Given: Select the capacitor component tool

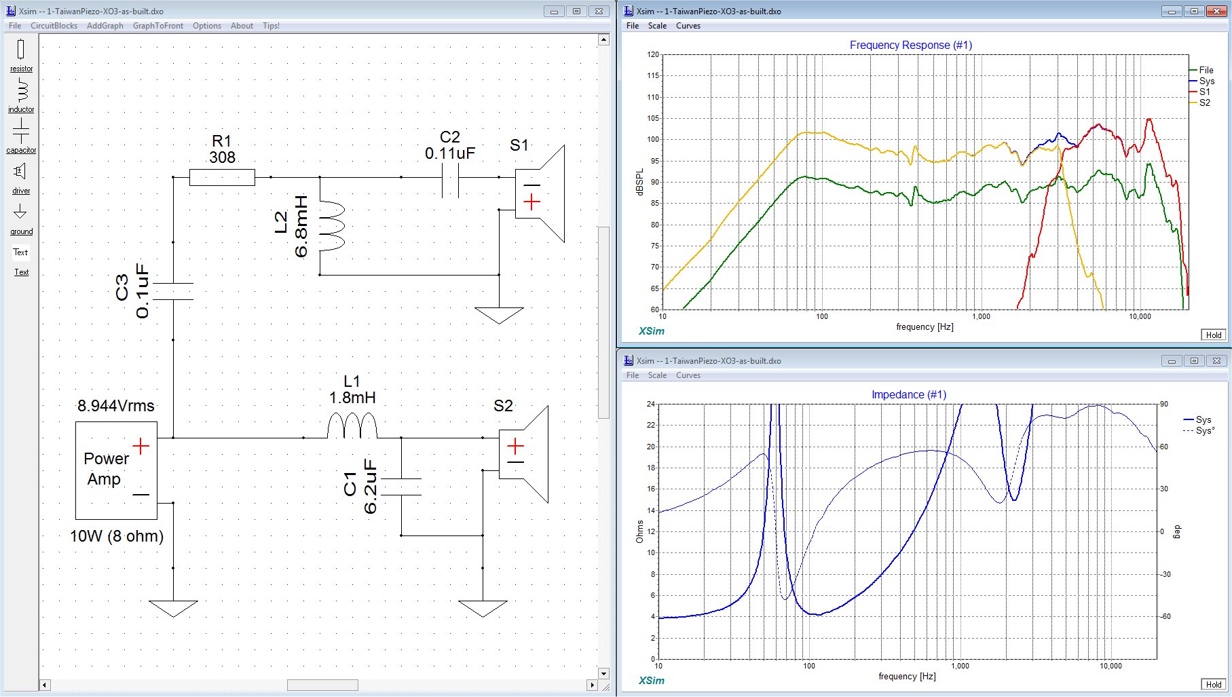Looking at the screenshot, I should (x=21, y=136).
